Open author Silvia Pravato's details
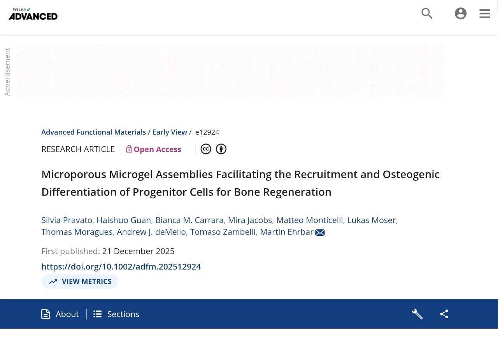Image resolution: width=498 pixels, height=338 pixels. coord(67,220)
